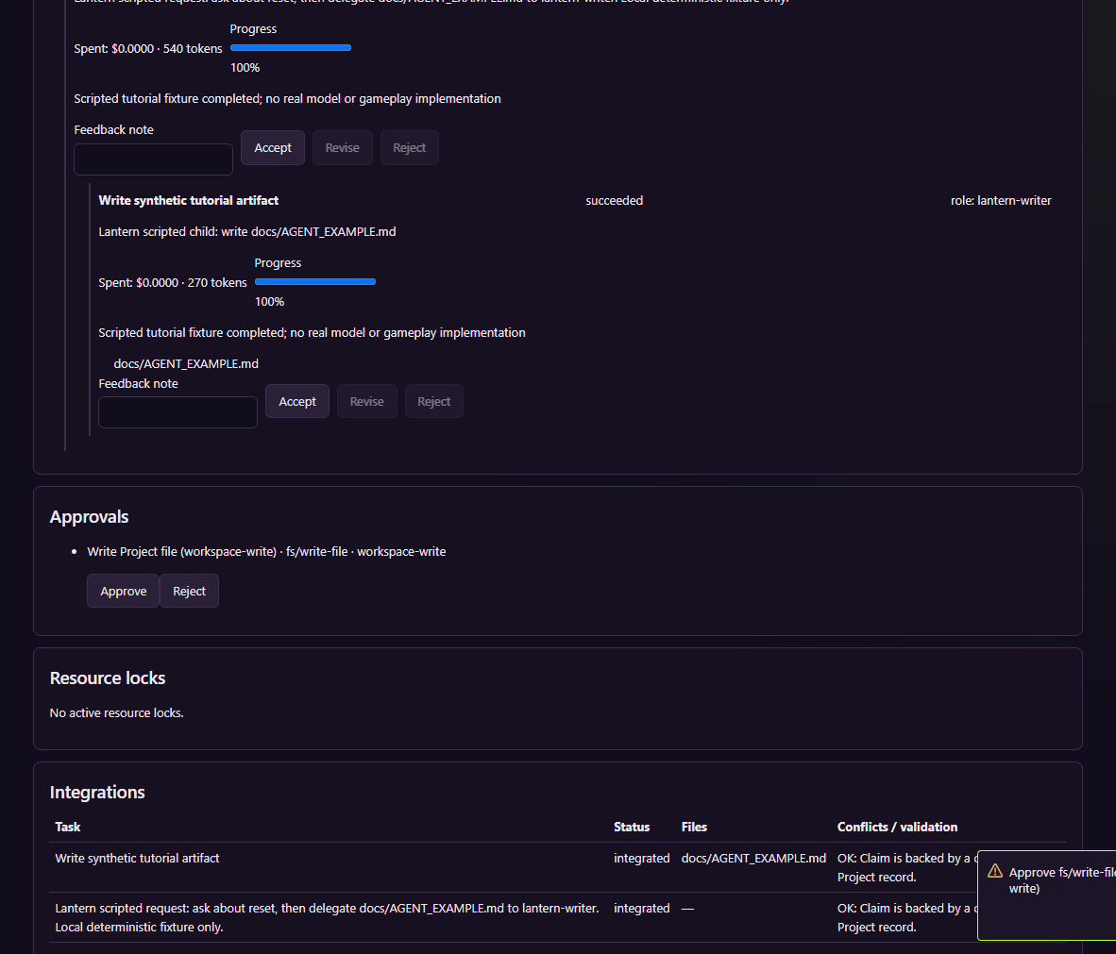This screenshot has height=954, width=1116.
Task: Click Lantern scripted child description text
Action: coord(247,232)
